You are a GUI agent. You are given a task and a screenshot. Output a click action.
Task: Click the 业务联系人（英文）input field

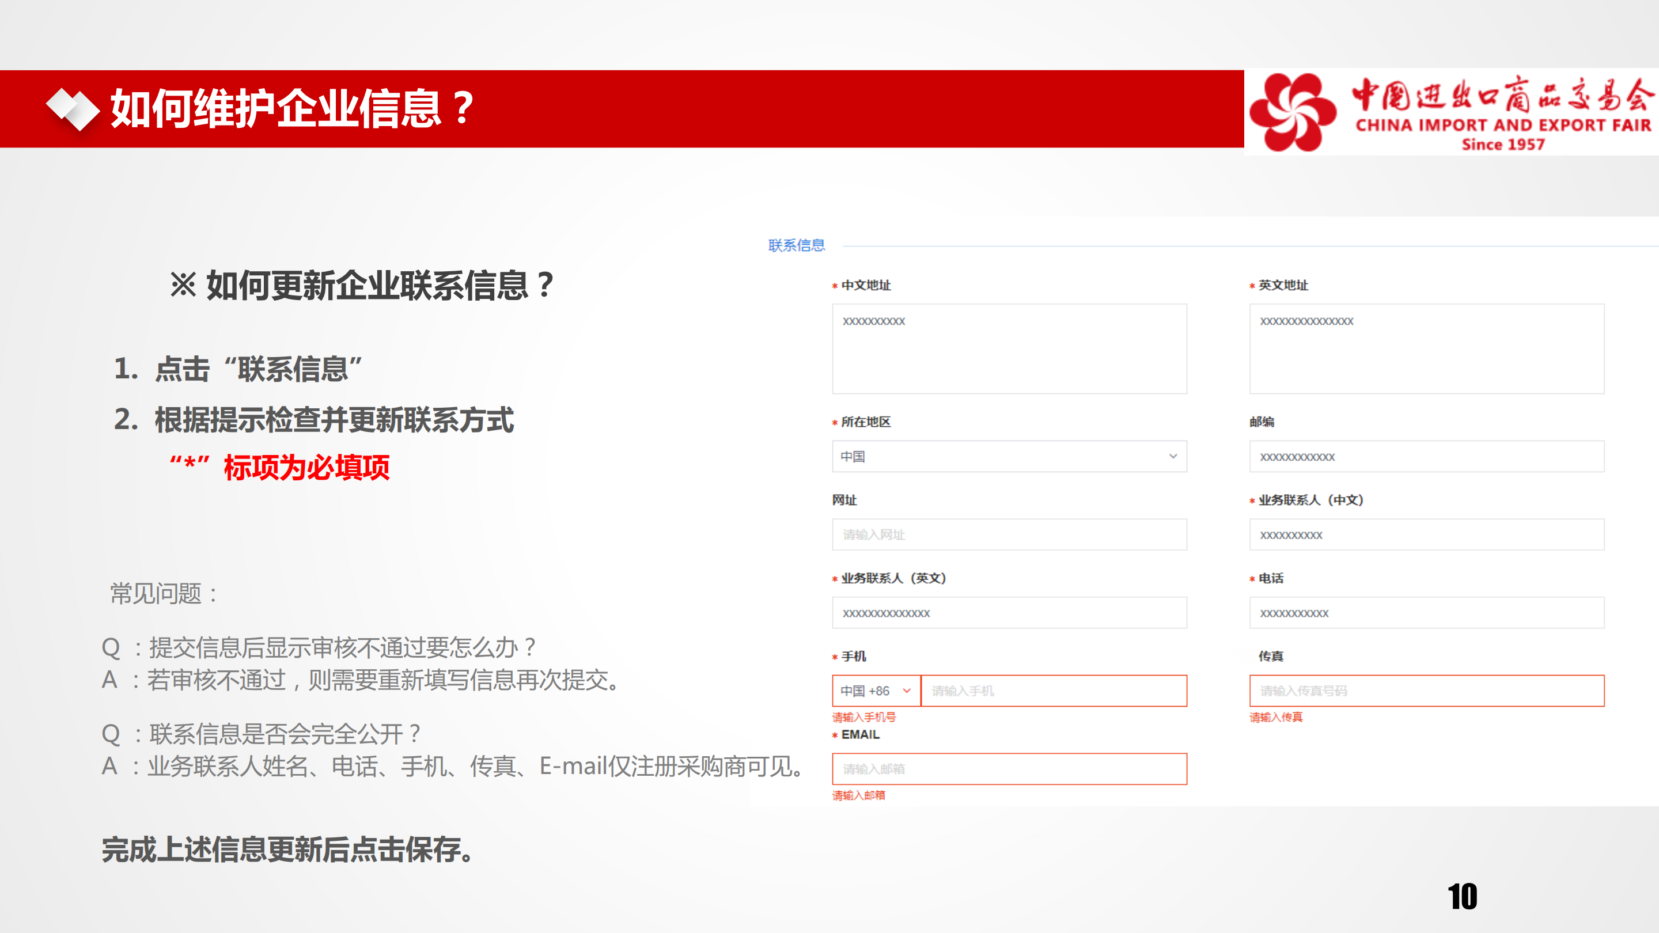tap(1009, 613)
